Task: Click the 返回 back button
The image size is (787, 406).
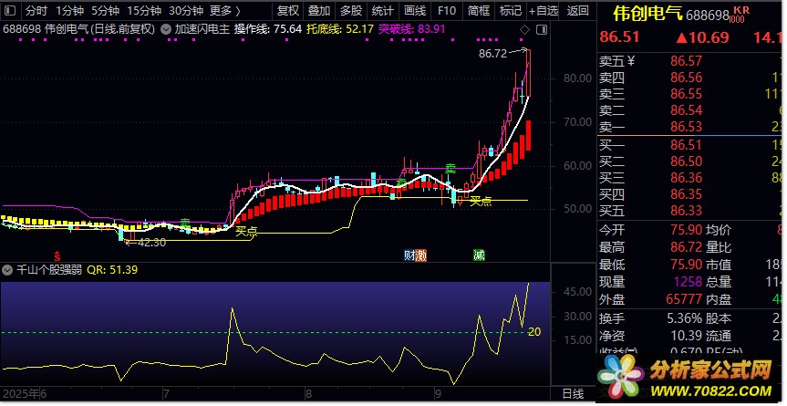Action: pos(577,11)
